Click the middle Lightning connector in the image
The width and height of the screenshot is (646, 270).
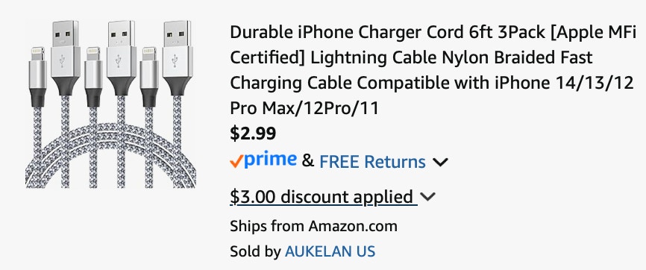click(93, 78)
